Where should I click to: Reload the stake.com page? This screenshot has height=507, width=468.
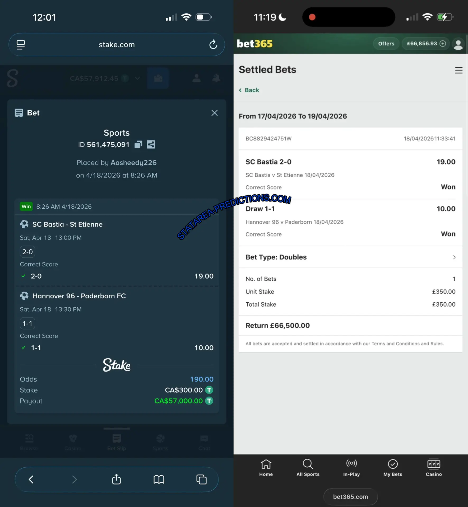pos(213,44)
